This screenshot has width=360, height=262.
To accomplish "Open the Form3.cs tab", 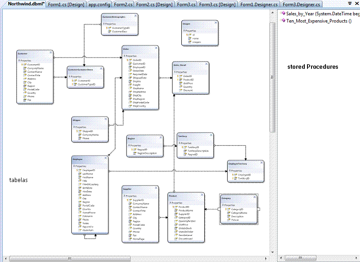I will coord(186,4).
